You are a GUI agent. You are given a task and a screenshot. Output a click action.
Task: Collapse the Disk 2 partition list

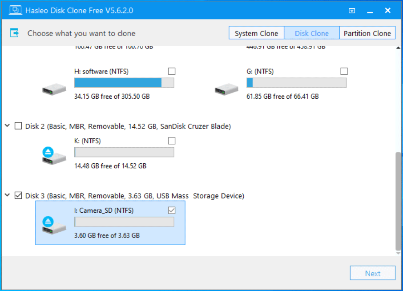click(8, 126)
